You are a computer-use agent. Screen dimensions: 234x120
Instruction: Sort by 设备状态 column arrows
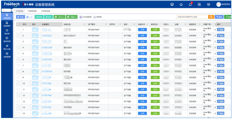pyautogui.click(x=147, y=24)
